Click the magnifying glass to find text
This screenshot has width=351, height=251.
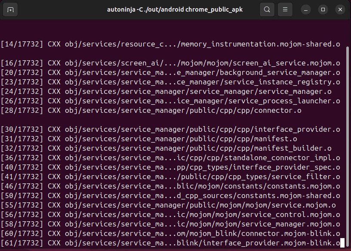click(x=267, y=9)
